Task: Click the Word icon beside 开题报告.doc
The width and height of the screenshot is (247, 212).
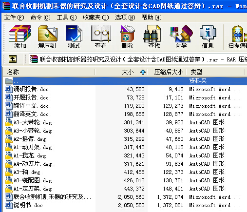Action: click(9, 97)
